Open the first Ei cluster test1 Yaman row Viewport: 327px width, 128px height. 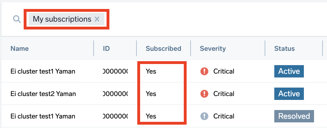[43, 71]
